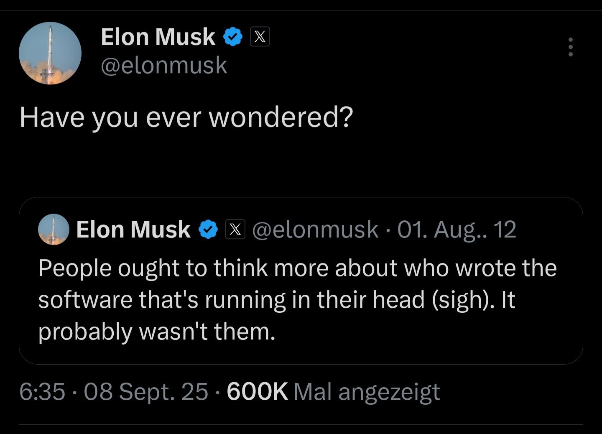Click the X affiliation badge in the tweet header
Screen dimensions: 602x434
click(260, 36)
